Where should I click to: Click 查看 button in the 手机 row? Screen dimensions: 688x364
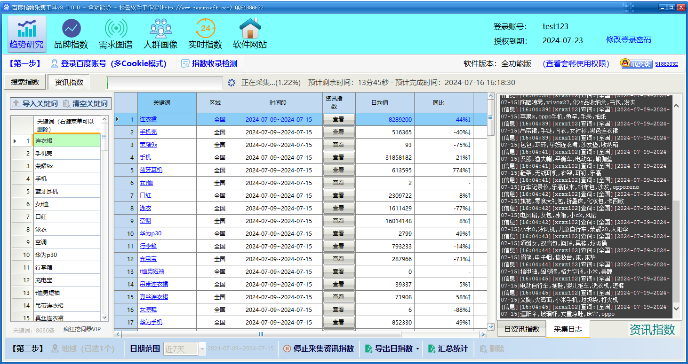point(338,157)
